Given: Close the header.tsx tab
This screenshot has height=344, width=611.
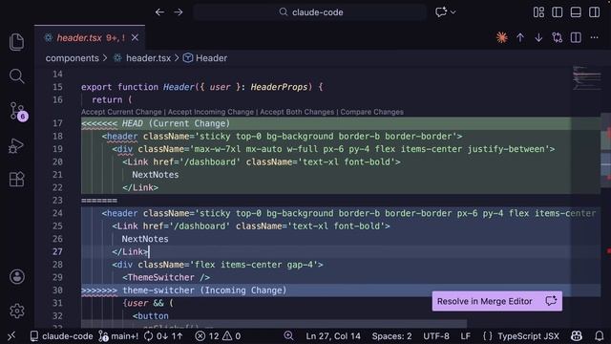Looking at the screenshot, I should click(x=135, y=37).
